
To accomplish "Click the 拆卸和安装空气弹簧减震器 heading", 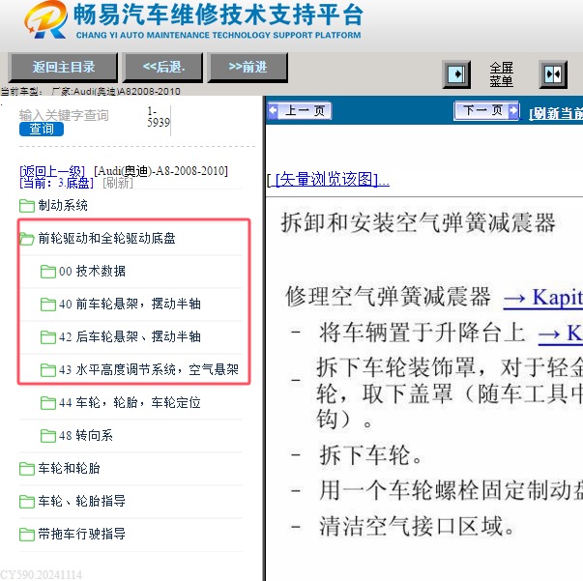I will [x=418, y=223].
